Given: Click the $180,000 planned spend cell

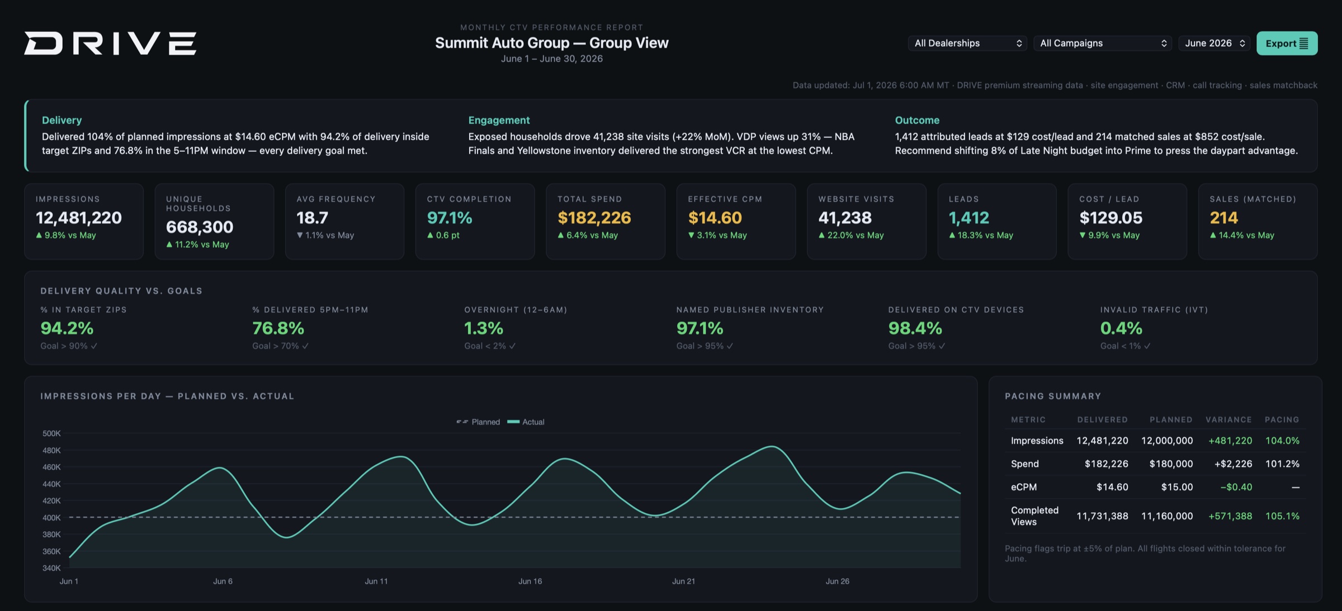Looking at the screenshot, I should click(x=1171, y=464).
